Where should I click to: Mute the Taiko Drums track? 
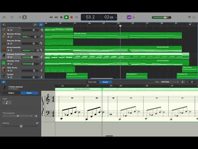(x=8, y=71)
